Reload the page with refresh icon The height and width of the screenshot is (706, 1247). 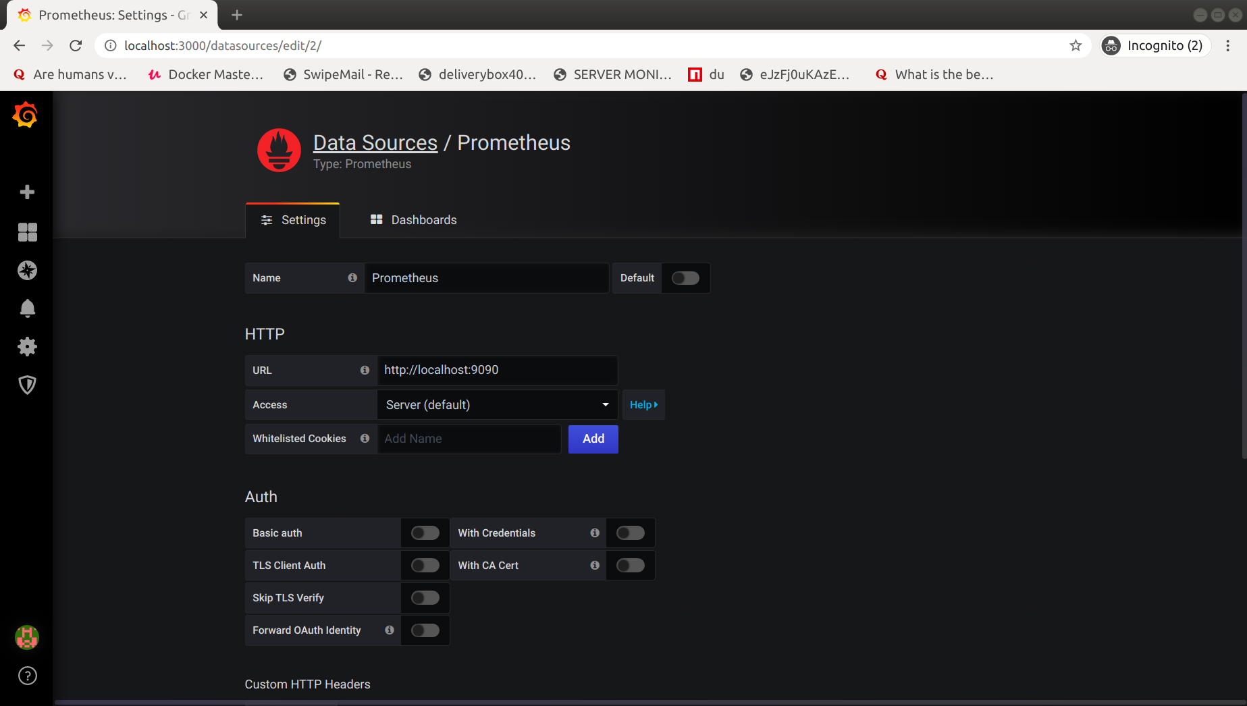coord(76,45)
